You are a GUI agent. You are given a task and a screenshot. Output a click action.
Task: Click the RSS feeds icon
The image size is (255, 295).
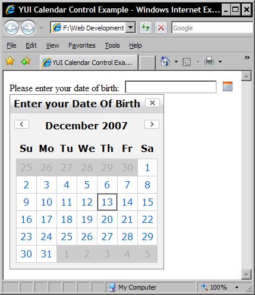[187, 62]
